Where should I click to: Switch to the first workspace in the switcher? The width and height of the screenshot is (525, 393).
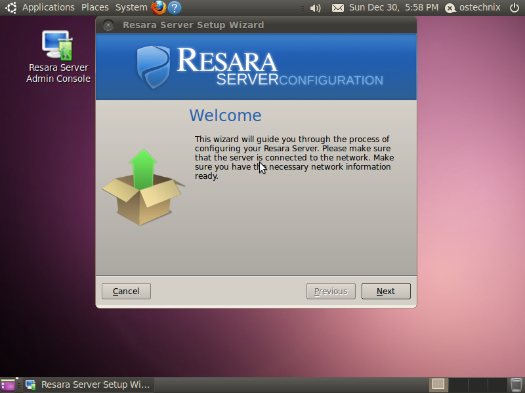coord(438,384)
